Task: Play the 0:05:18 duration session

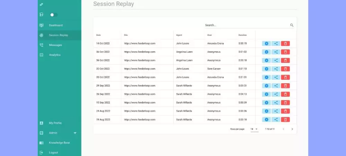Action: coord(266,60)
